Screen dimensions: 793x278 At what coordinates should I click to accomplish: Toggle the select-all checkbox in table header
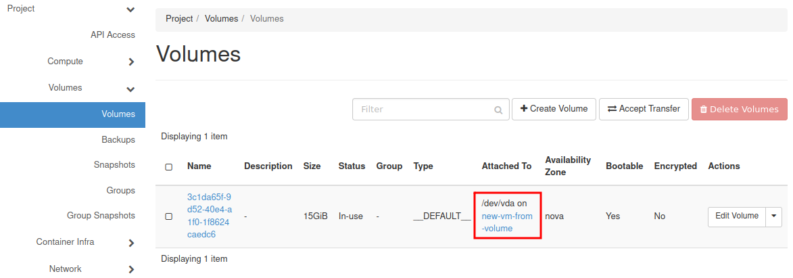(x=169, y=166)
